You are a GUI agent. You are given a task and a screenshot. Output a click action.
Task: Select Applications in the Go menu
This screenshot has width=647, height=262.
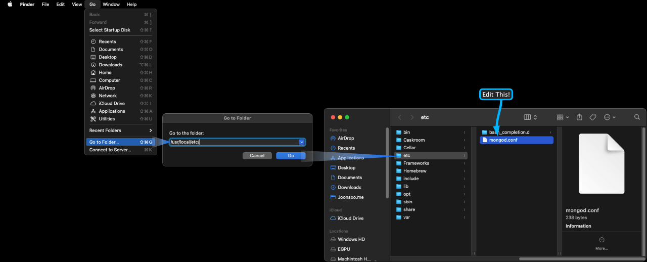click(121, 111)
